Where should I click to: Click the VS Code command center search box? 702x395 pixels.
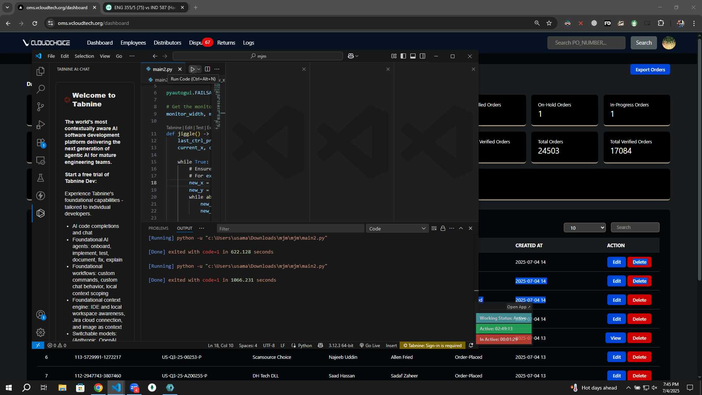click(x=257, y=56)
